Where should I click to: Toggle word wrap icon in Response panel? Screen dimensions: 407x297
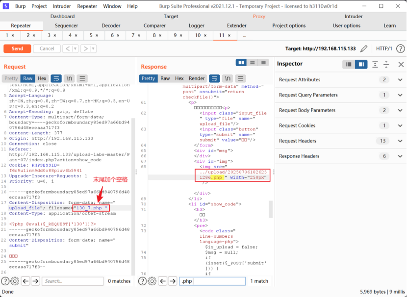click(x=214, y=78)
